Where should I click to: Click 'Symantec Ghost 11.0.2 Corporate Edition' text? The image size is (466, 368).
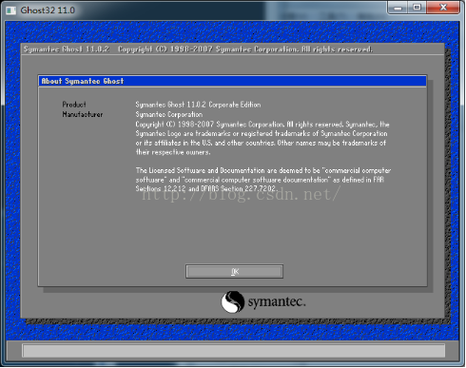click(198, 105)
